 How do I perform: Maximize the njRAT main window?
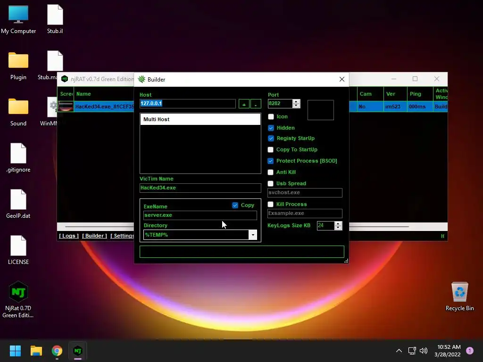415,79
